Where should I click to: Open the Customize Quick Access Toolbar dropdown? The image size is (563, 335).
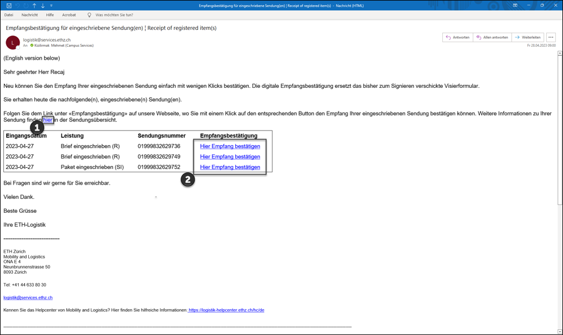tap(51, 6)
